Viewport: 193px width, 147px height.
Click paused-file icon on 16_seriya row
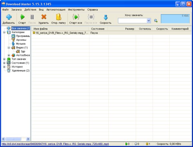pyautogui.click(x=34, y=33)
